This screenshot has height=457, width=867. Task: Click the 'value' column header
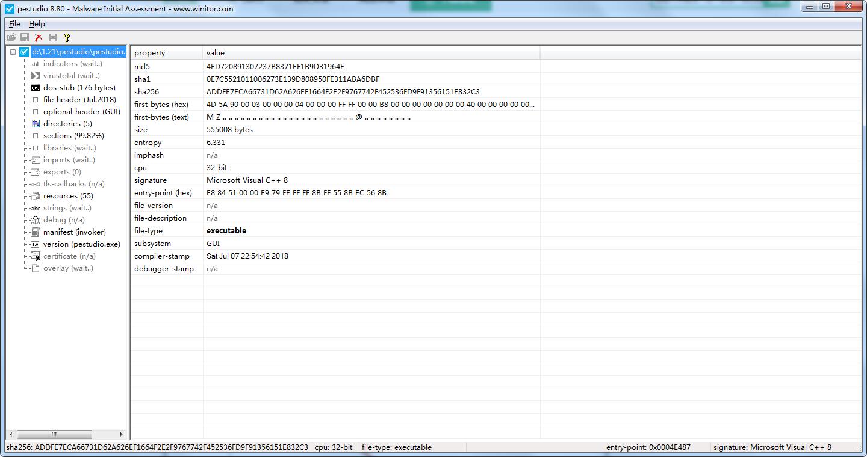(x=371, y=53)
